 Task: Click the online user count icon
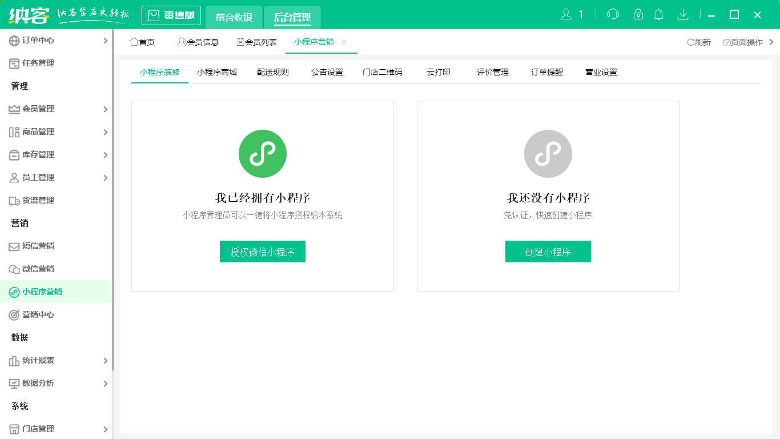click(568, 14)
